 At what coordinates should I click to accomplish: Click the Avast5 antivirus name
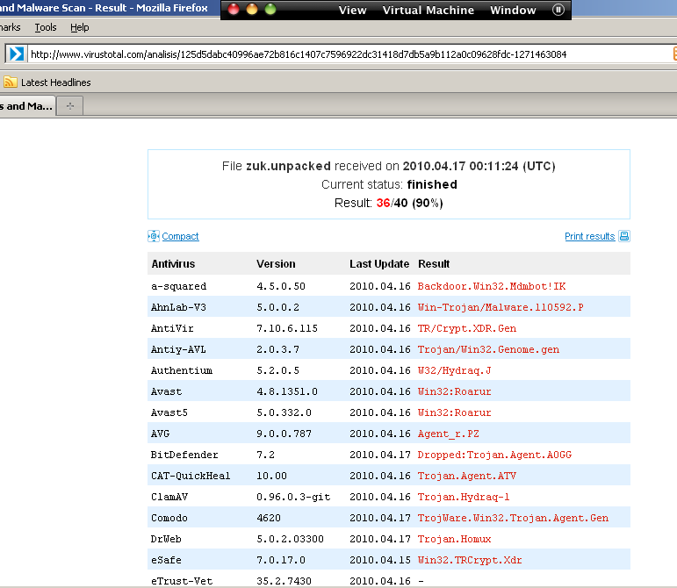[169, 412]
